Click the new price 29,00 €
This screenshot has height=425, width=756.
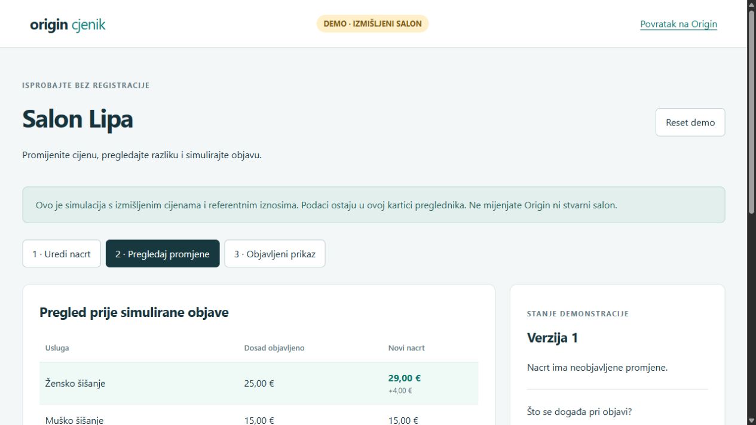coord(405,378)
